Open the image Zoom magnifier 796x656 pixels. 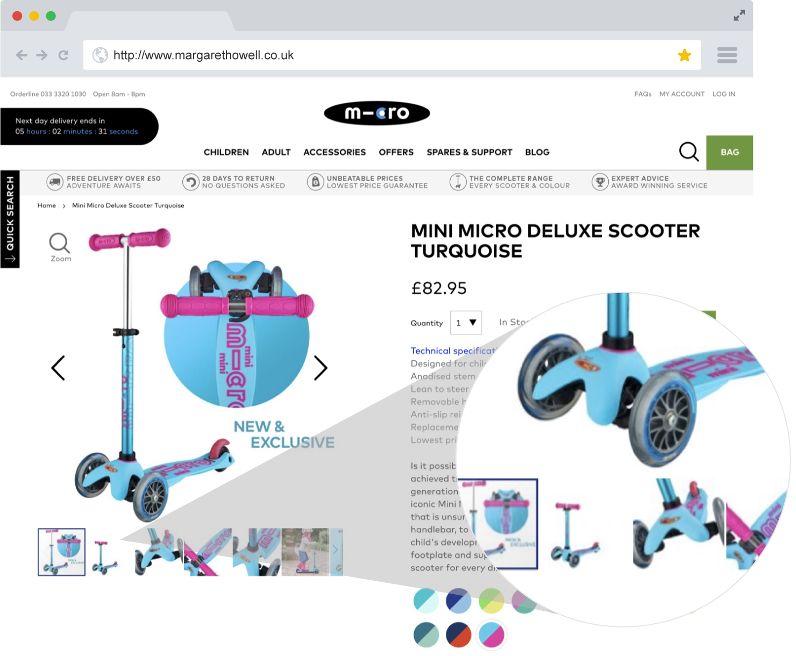[x=60, y=247]
